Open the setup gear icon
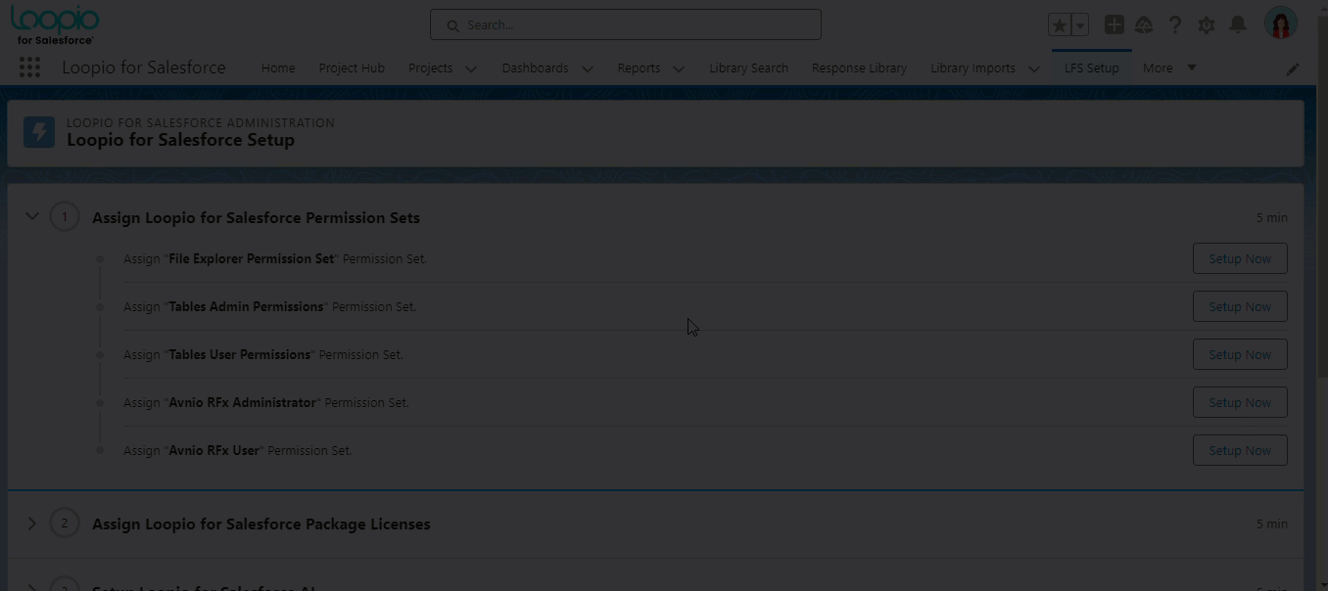1328x591 pixels. point(1207,25)
